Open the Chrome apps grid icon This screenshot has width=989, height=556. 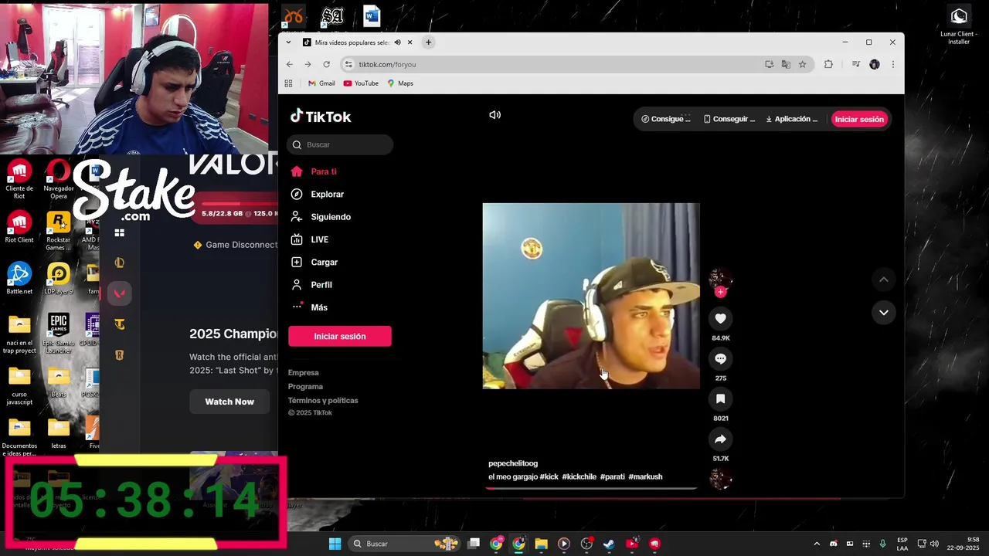point(289,83)
